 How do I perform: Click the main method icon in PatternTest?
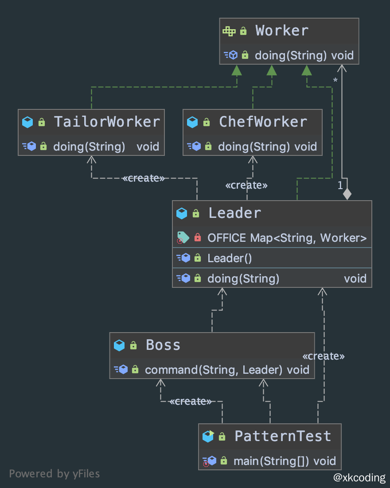point(209,461)
